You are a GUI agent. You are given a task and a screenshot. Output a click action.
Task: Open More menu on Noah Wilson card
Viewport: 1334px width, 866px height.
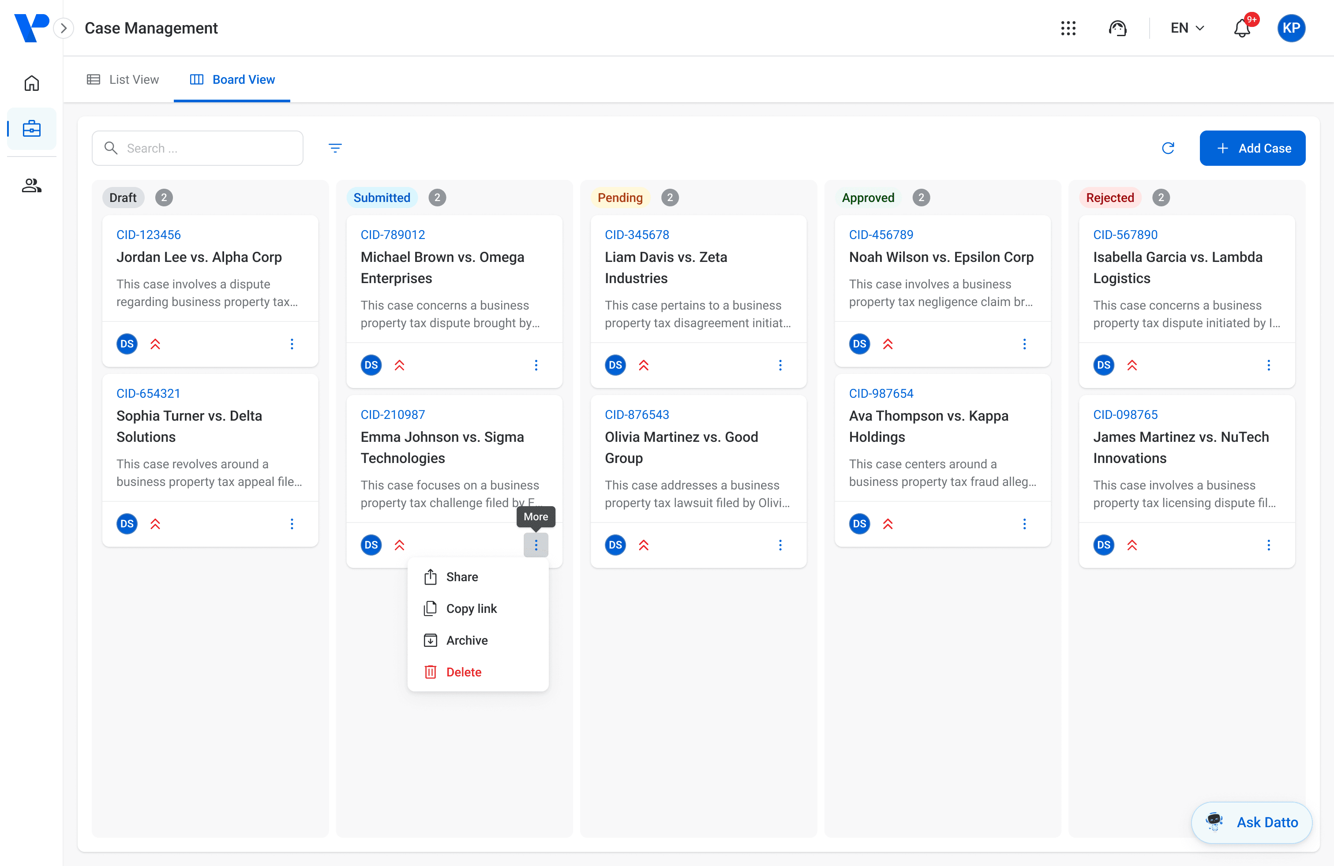1024,344
